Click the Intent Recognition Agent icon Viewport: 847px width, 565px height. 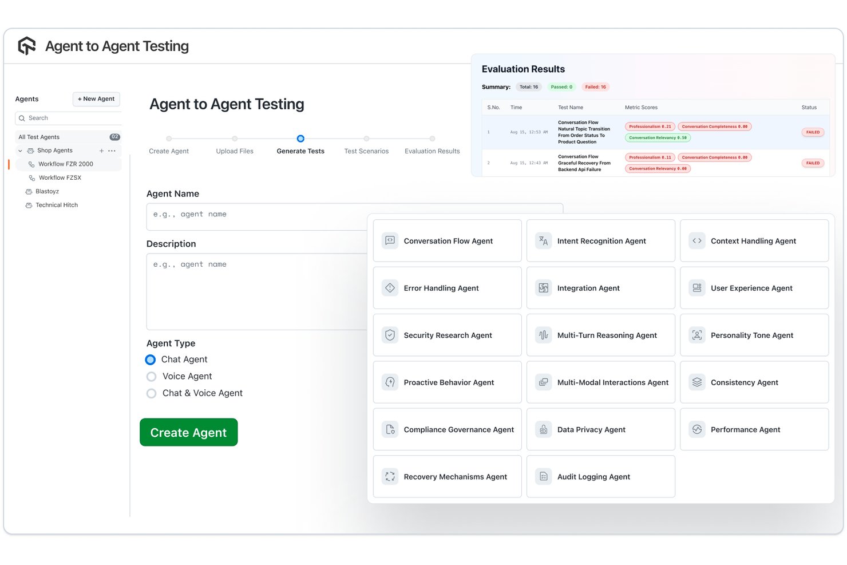tap(544, 241)
